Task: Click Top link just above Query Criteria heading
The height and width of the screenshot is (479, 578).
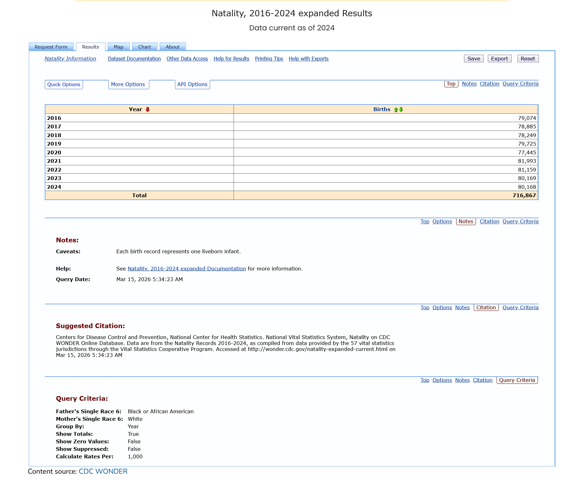Action: click(425, 380)
